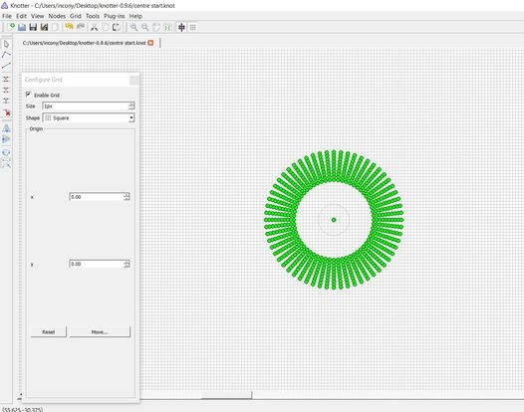
Task: Choose the edge chain drawing tool
Action: 6,55
